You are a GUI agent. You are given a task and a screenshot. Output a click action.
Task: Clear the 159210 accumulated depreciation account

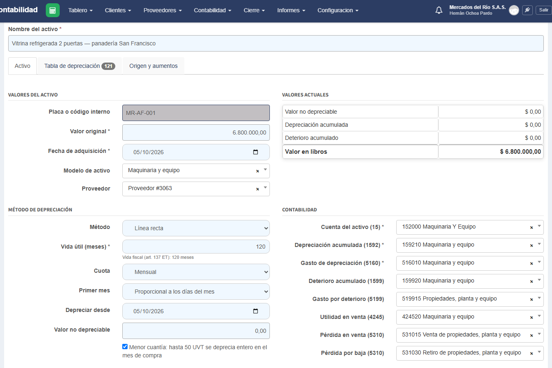(x=532, y=246)
